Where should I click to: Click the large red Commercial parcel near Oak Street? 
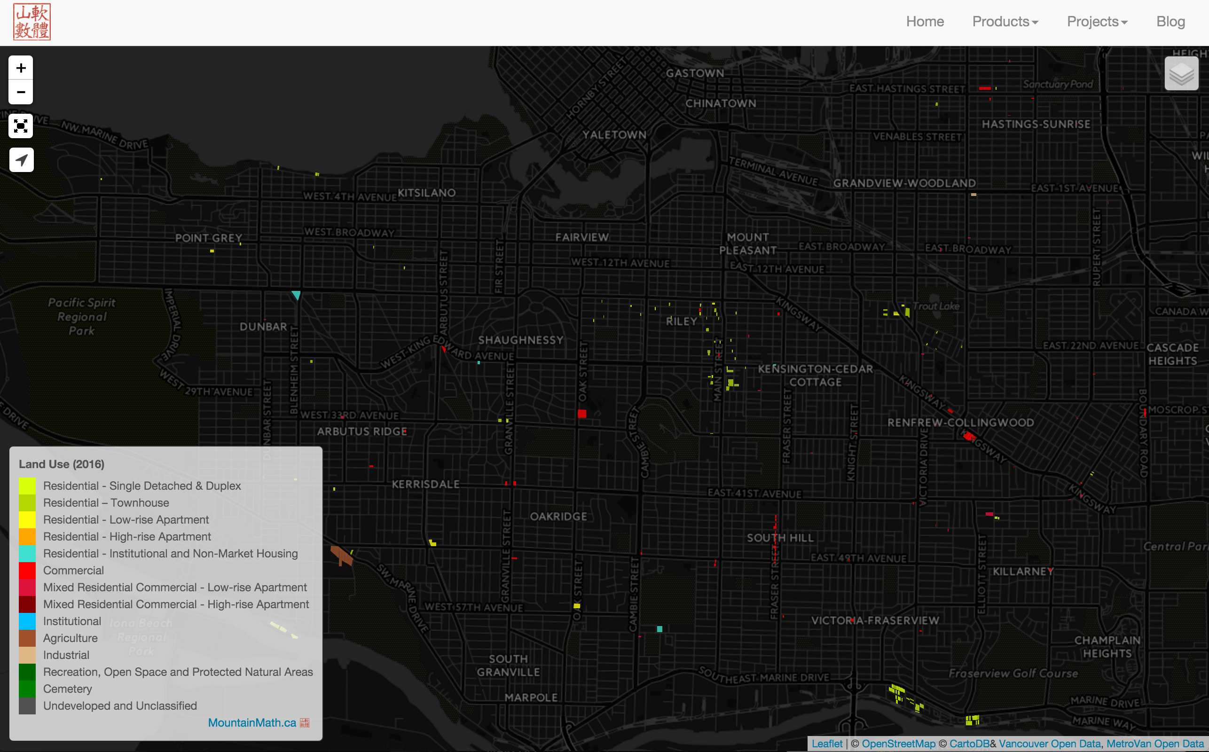coord(582,413)
